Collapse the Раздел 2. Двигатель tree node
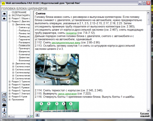153x121 pixels. [9, 22]
